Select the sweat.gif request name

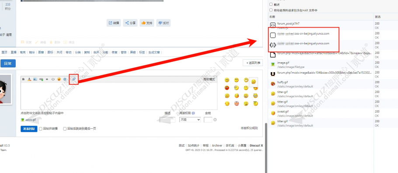click(x=283, y=112)
